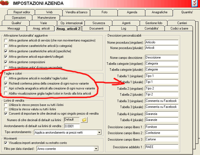The width and height of the screenshot is (200, 155).
Task: Uncheck Attiva gestione composizioni
Action: 6,62
